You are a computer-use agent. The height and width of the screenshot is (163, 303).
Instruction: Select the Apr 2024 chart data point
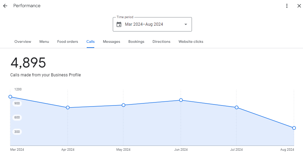coord(68,108)
